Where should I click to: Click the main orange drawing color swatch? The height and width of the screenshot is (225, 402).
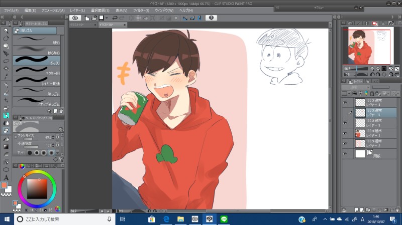click(4, 185)
